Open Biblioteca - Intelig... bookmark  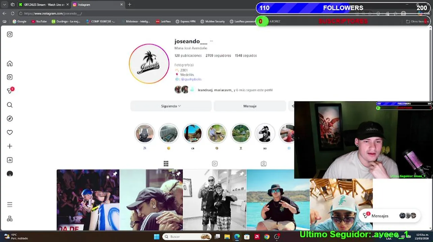point(136,22)
